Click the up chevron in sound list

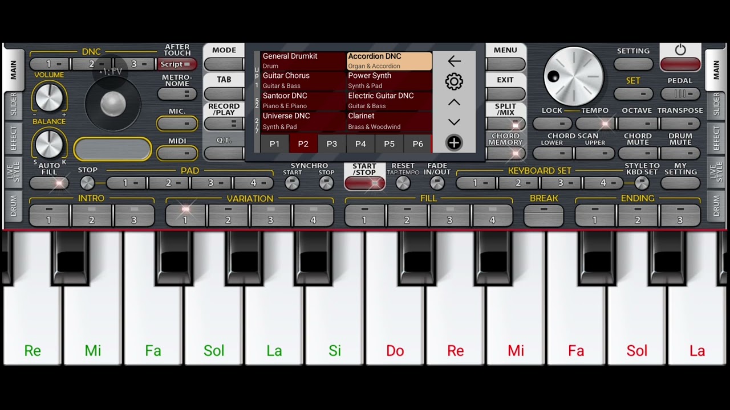tap(454, 102)
